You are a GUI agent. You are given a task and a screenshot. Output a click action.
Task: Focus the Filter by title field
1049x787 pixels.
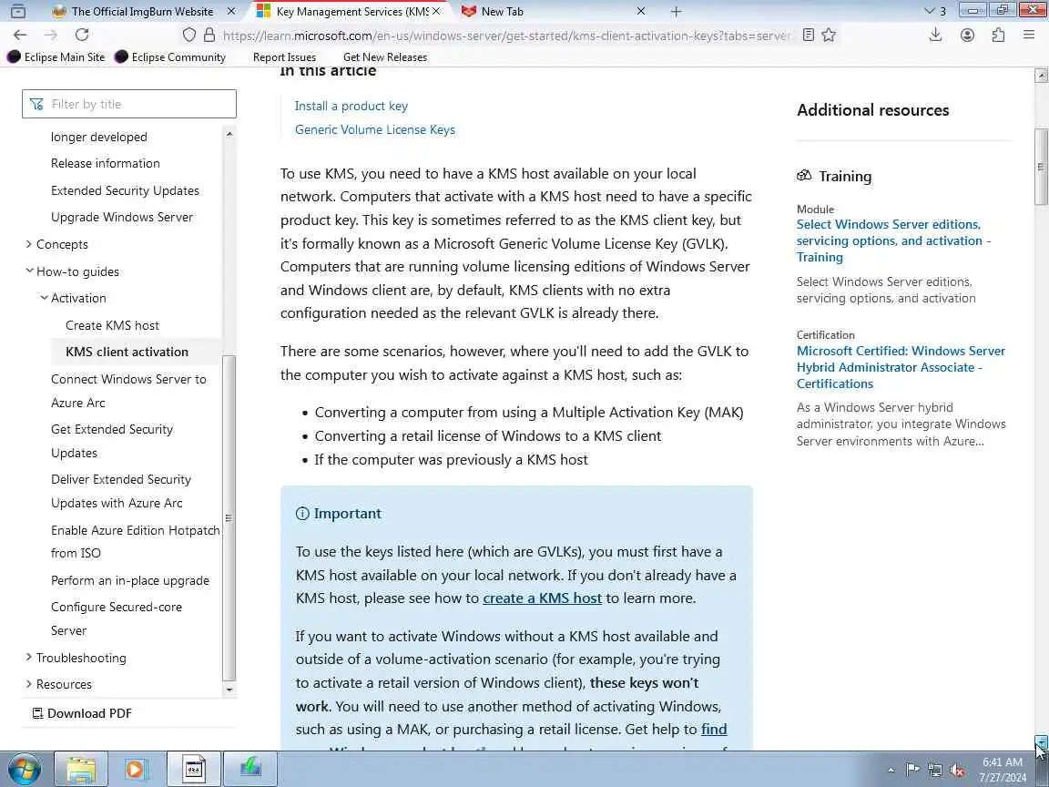[x=129, y=104]
